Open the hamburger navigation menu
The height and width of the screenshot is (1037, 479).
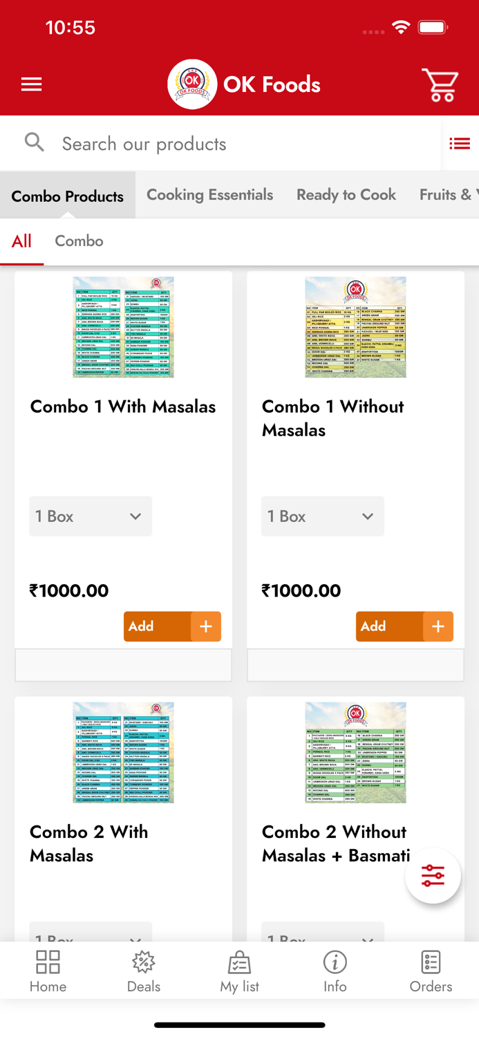[31, 84]
